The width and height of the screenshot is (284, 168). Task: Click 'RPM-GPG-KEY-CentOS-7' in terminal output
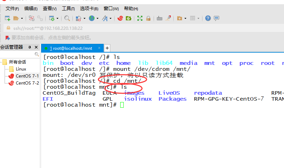(229, 99)
